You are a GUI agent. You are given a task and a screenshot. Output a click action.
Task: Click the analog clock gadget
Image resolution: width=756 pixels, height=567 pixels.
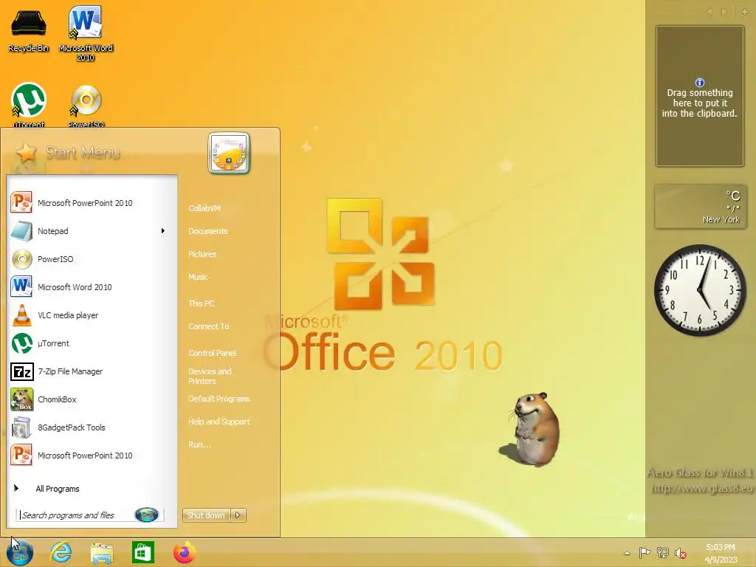point(700,290)
